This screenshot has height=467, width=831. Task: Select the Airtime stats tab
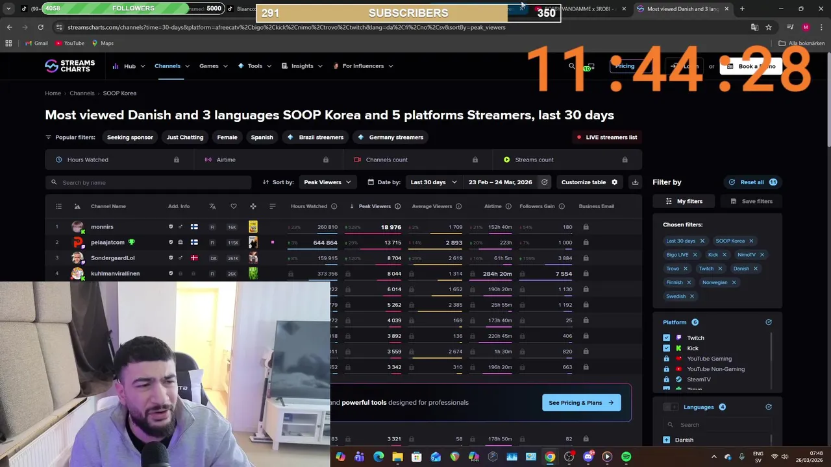click(x=268, y=160)
